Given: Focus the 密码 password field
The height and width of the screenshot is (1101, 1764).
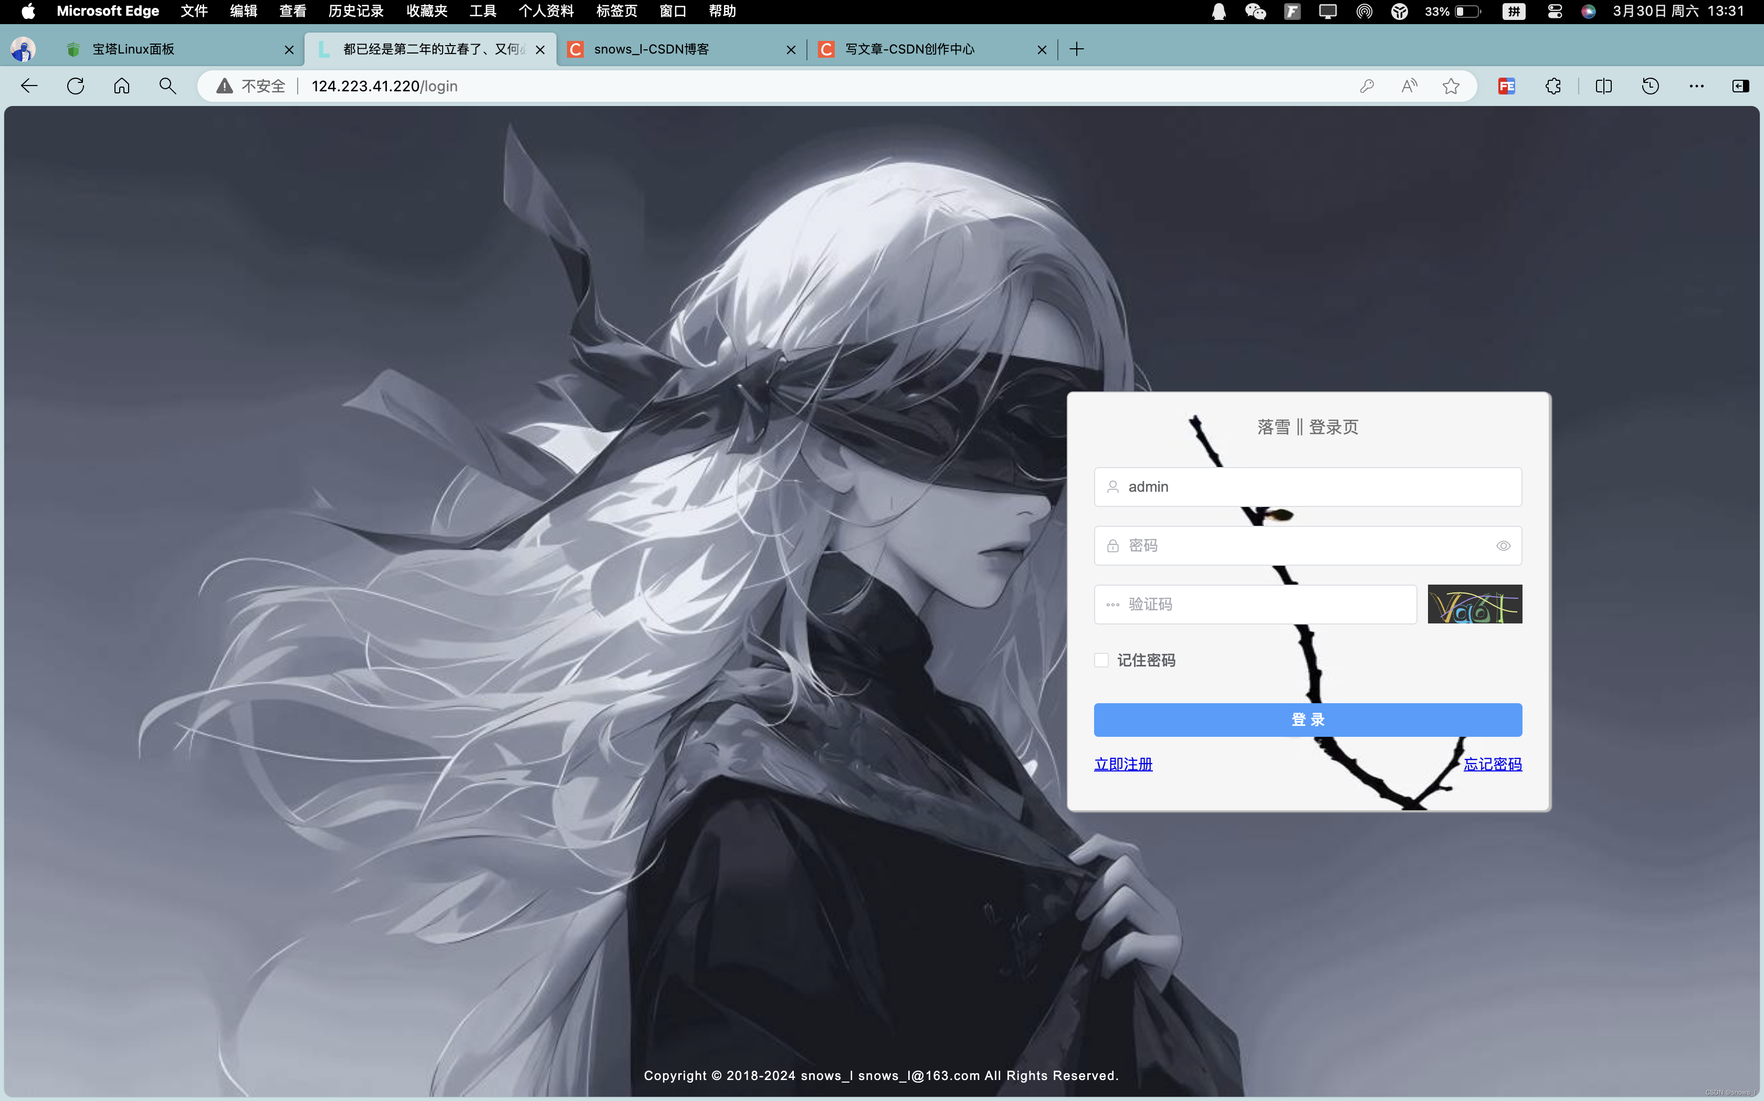Looking at the screenshot, I should tap(1307, 545).
